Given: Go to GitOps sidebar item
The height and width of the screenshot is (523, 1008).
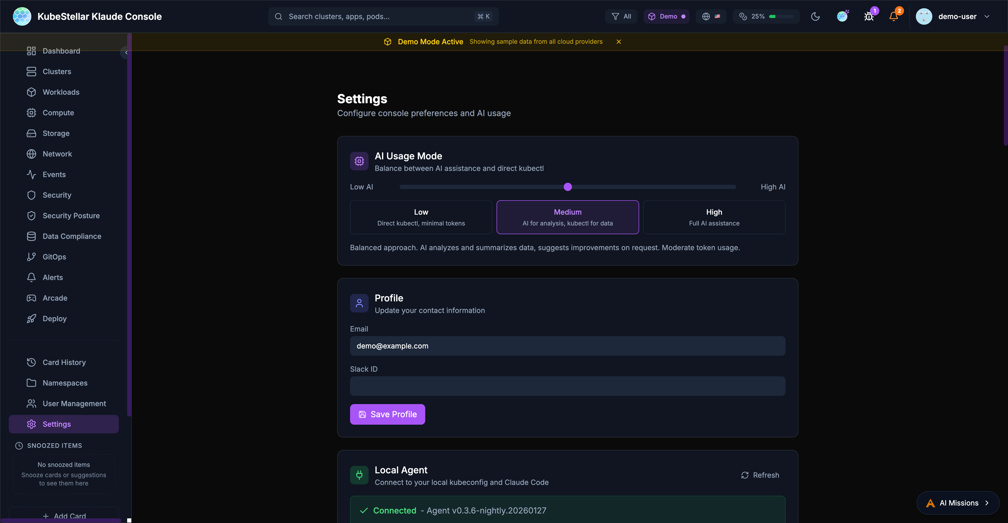Looking at the screenshot, I should 54,257.
